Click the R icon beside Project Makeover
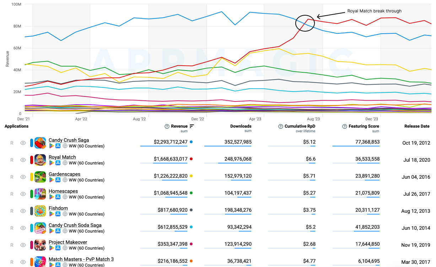The height and width of the screenshot is (267, 436). [x=12, y=245]
